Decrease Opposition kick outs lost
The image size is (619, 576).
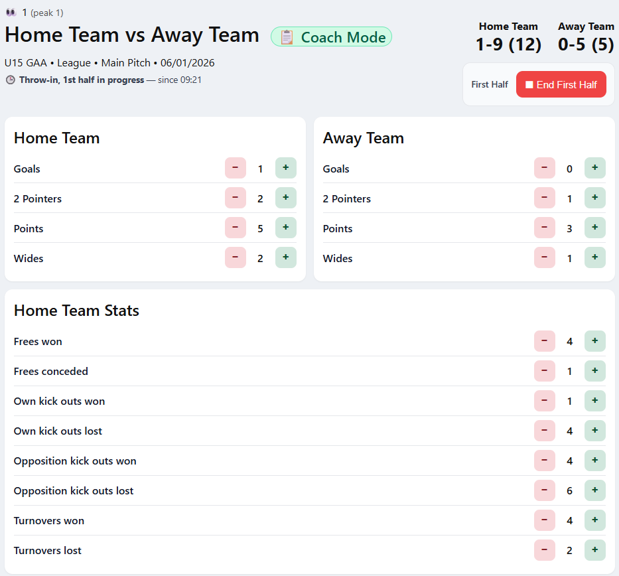tap(545, 490)
